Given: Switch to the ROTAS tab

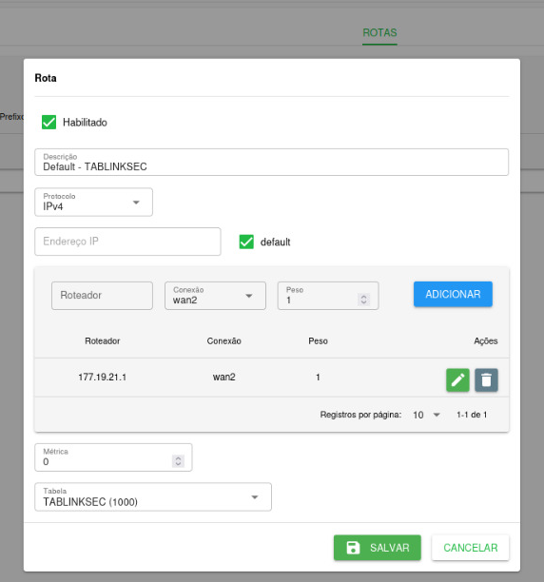Looking at the screenshot, I should pyautogui.click(x=379, y=32).
